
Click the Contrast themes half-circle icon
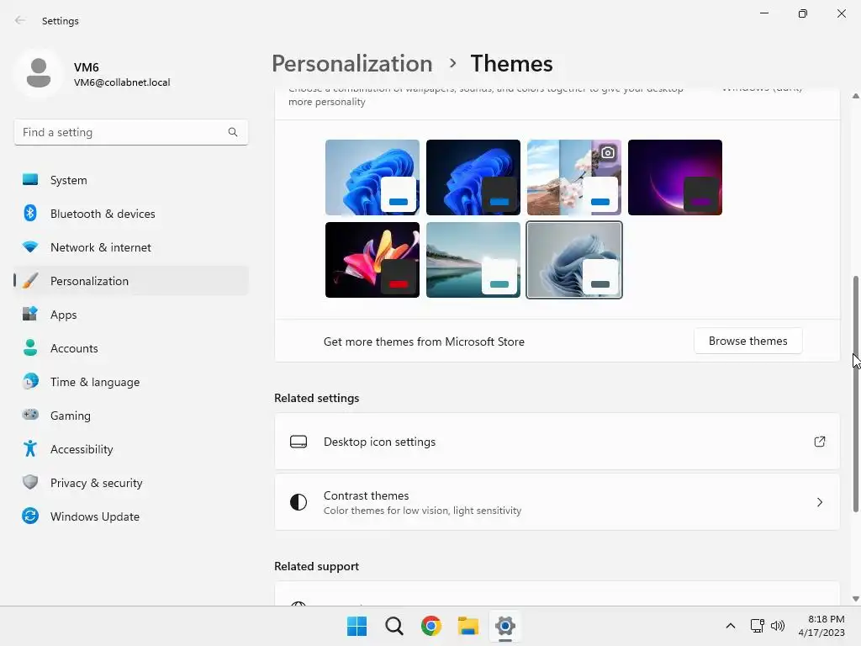(298, 502)
